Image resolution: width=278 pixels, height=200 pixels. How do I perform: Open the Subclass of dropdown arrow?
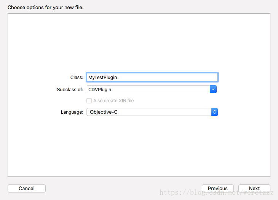click(213, 89)
